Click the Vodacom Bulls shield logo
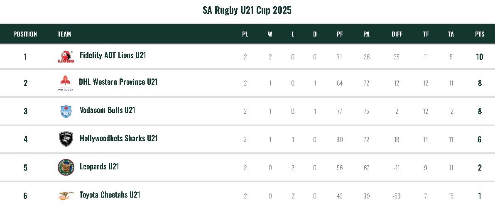Viewport: 495px width, 208px height. (x=66, y=111)
